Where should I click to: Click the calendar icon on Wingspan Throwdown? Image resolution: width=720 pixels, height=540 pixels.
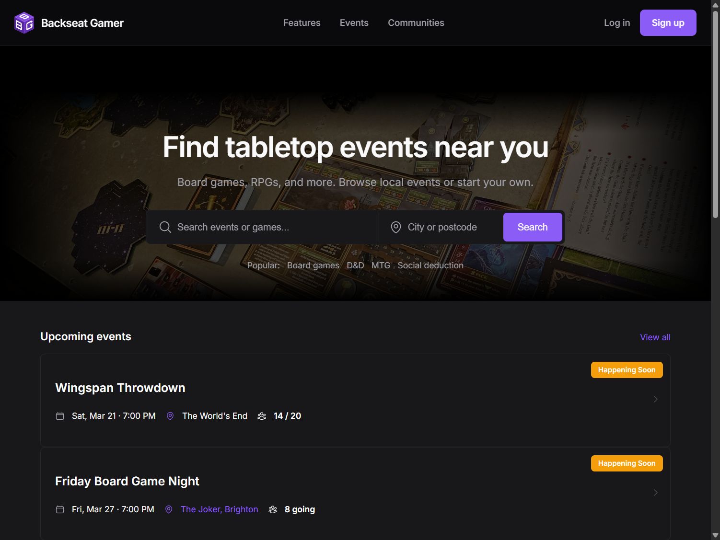[60, 416]
